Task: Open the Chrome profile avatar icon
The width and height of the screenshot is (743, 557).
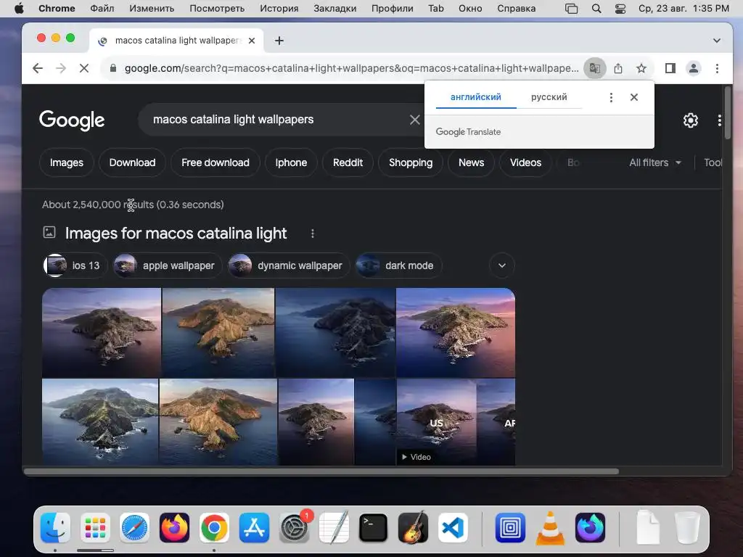Action: click(x=693, y=68)
